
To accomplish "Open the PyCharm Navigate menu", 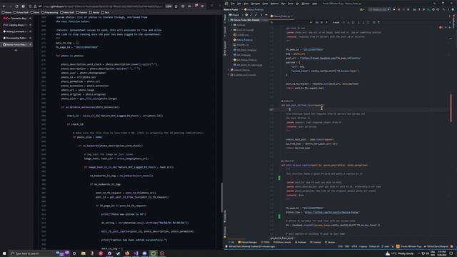I will coord(256,4).
